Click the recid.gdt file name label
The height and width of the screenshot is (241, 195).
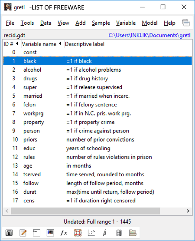(x=14, y=35)
